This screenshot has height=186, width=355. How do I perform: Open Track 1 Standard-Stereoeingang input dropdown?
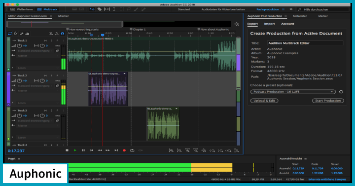coord(35,51)
